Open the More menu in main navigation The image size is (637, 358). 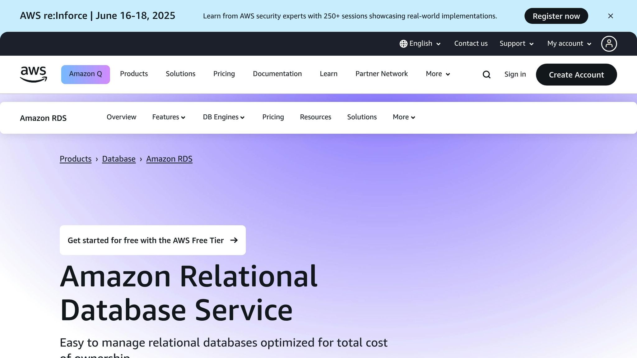pos(438,74)
